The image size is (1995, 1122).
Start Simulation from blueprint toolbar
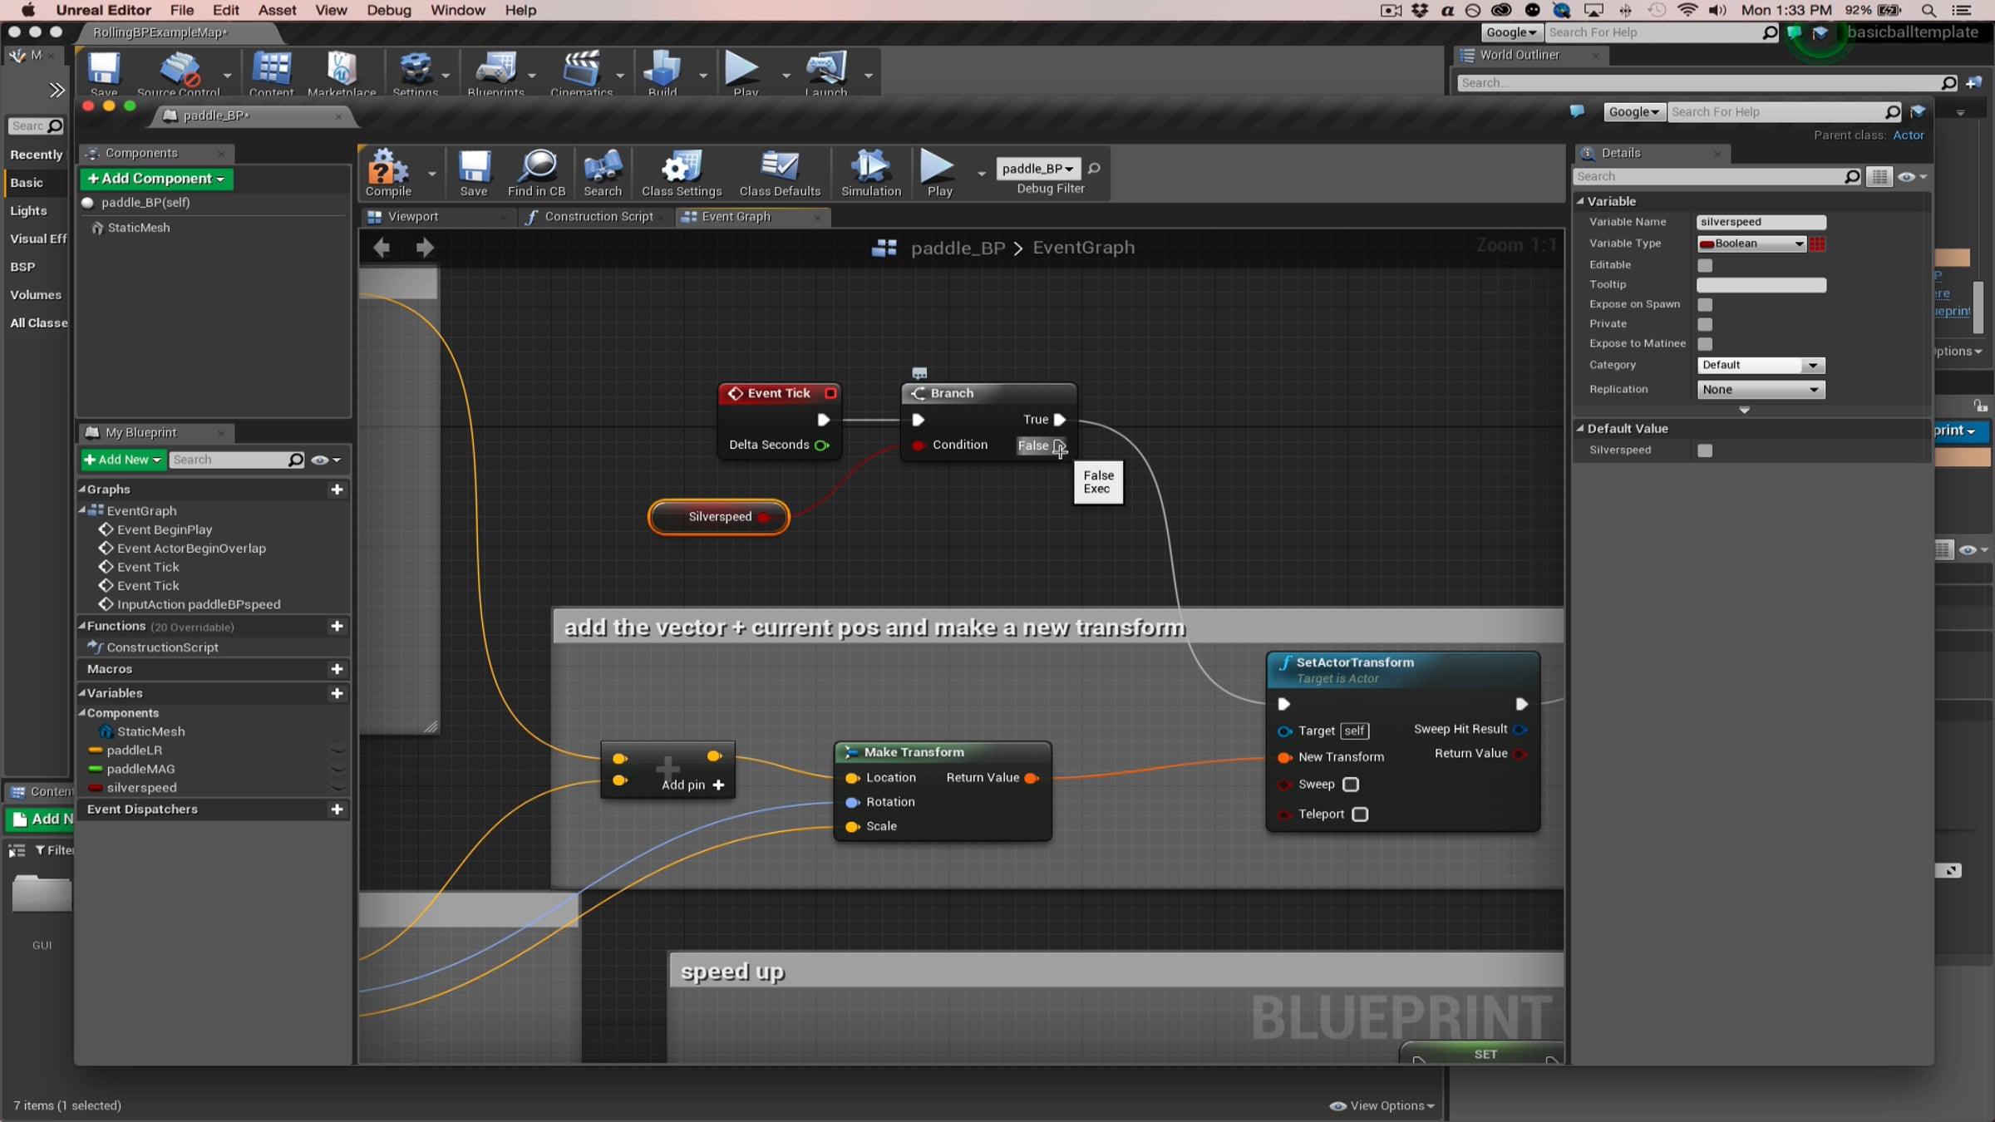[870, 168]
